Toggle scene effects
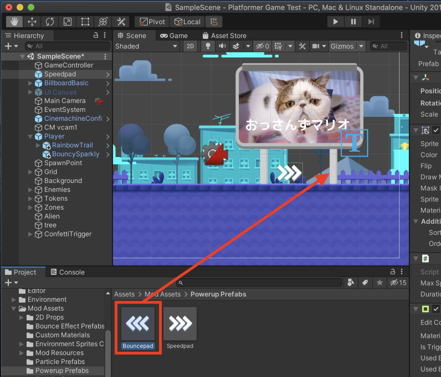 [236, 46]
